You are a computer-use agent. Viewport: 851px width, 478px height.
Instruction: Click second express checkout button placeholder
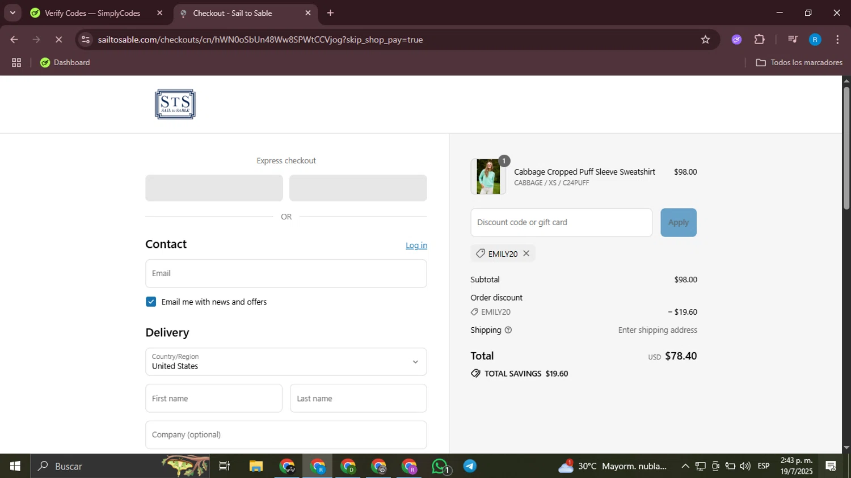(358, 188)
